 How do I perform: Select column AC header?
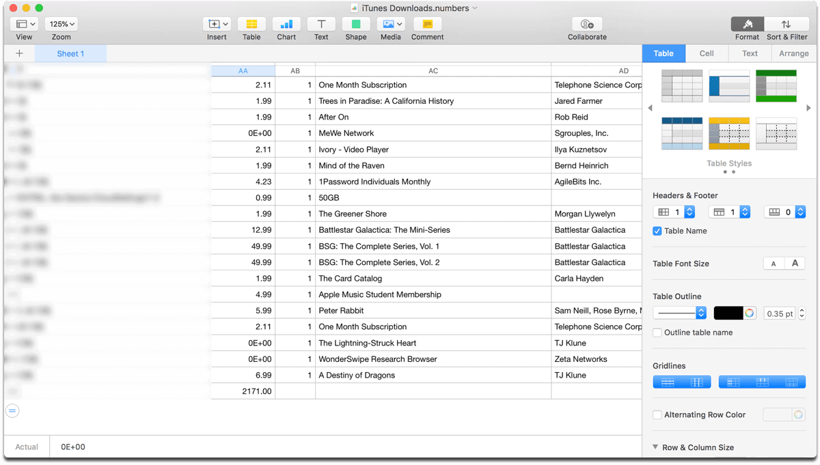433,70
